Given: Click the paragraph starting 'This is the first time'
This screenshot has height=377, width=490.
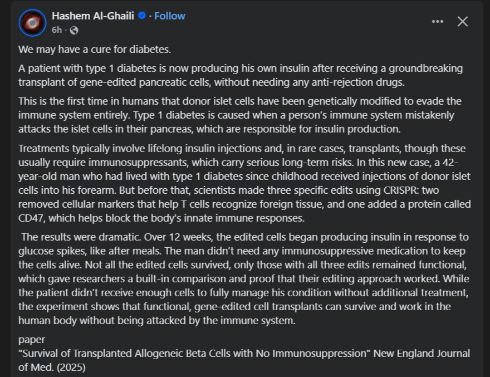Looking at the screenshot, I should pyautogui.click(x=239, y=115).
